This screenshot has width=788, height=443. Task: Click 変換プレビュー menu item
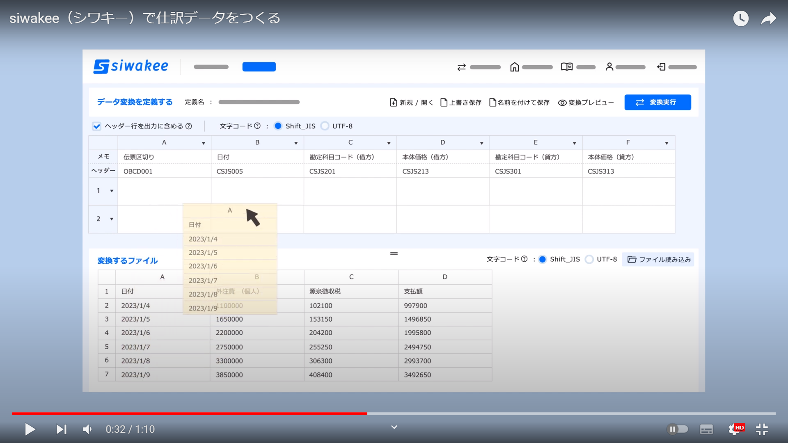[x=586, y=103]
